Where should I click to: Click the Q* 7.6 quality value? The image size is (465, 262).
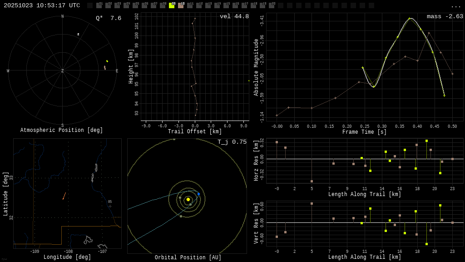click(x=109, y=18)
